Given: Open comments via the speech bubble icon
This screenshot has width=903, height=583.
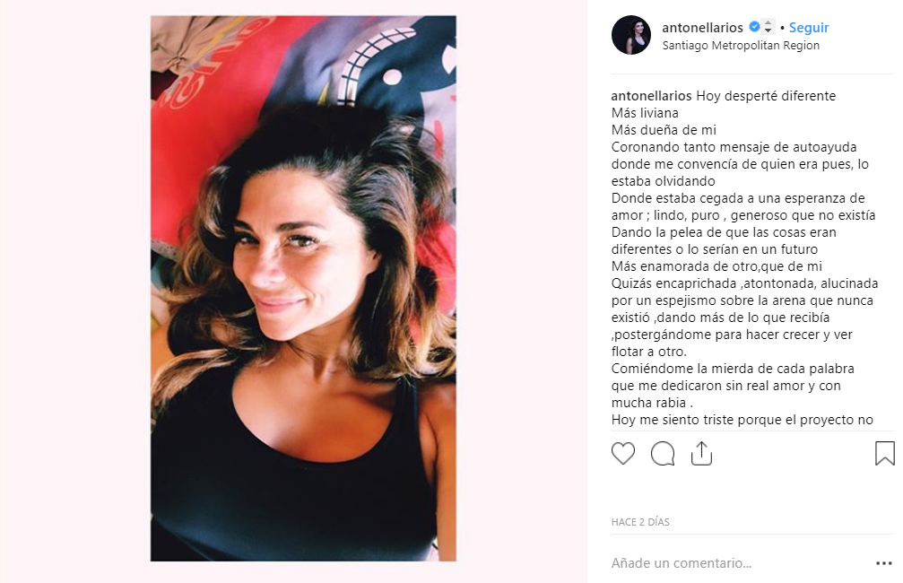Looking at the screenshot, I should click(663, 453).
